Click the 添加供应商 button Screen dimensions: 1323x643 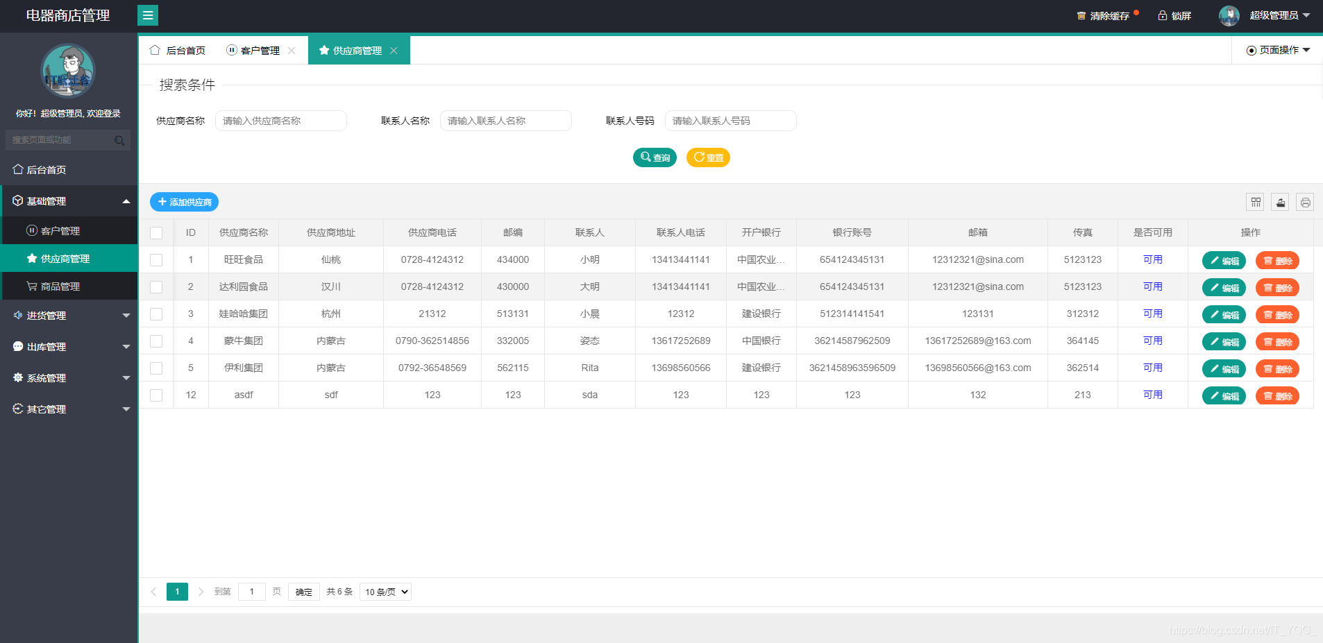[183, 202]
